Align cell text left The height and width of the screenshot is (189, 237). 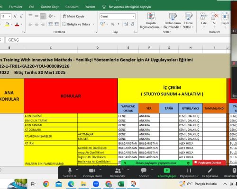(30, 24)
